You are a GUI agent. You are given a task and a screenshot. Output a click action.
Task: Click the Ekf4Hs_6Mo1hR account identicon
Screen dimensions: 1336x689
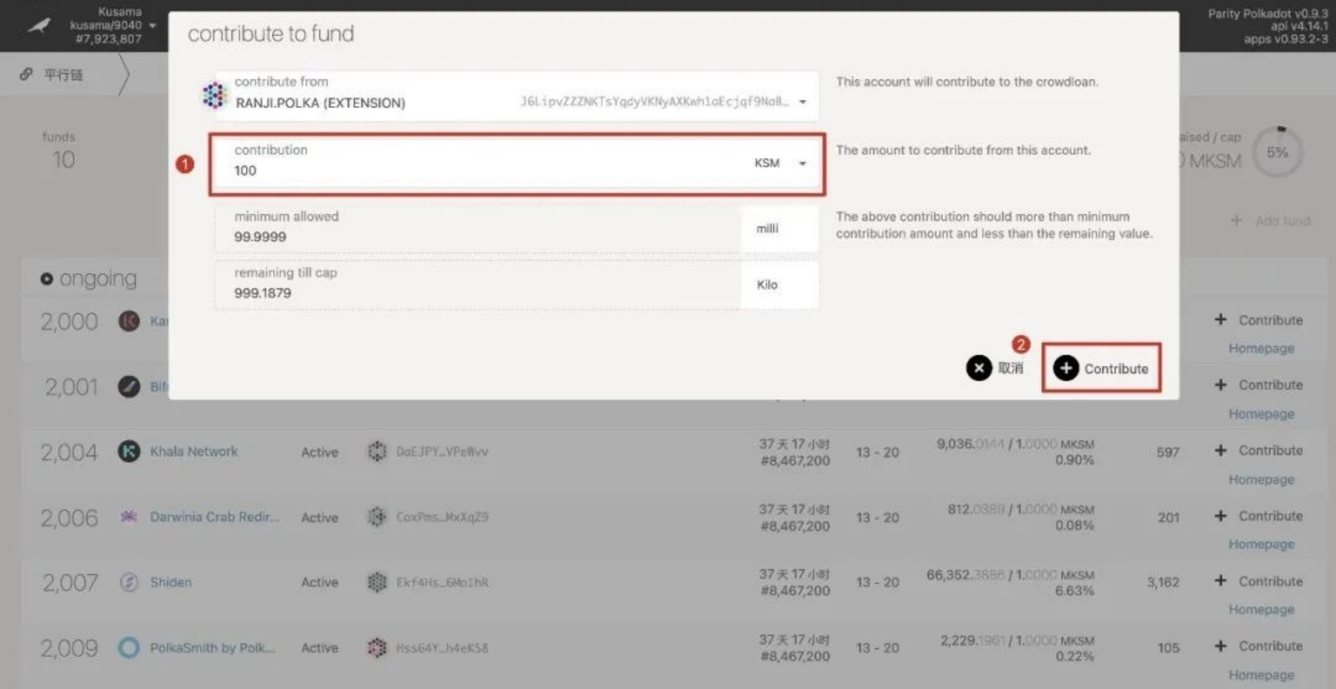[x=377, y=582]
